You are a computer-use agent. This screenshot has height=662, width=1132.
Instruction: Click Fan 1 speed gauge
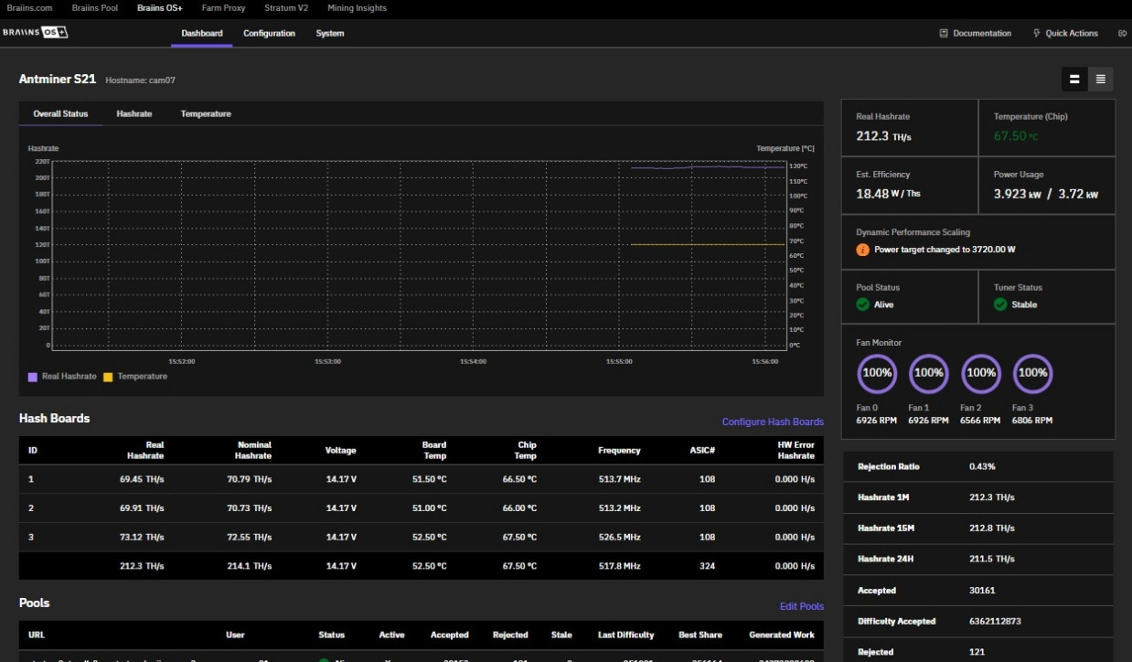click(x=929, y=373)
